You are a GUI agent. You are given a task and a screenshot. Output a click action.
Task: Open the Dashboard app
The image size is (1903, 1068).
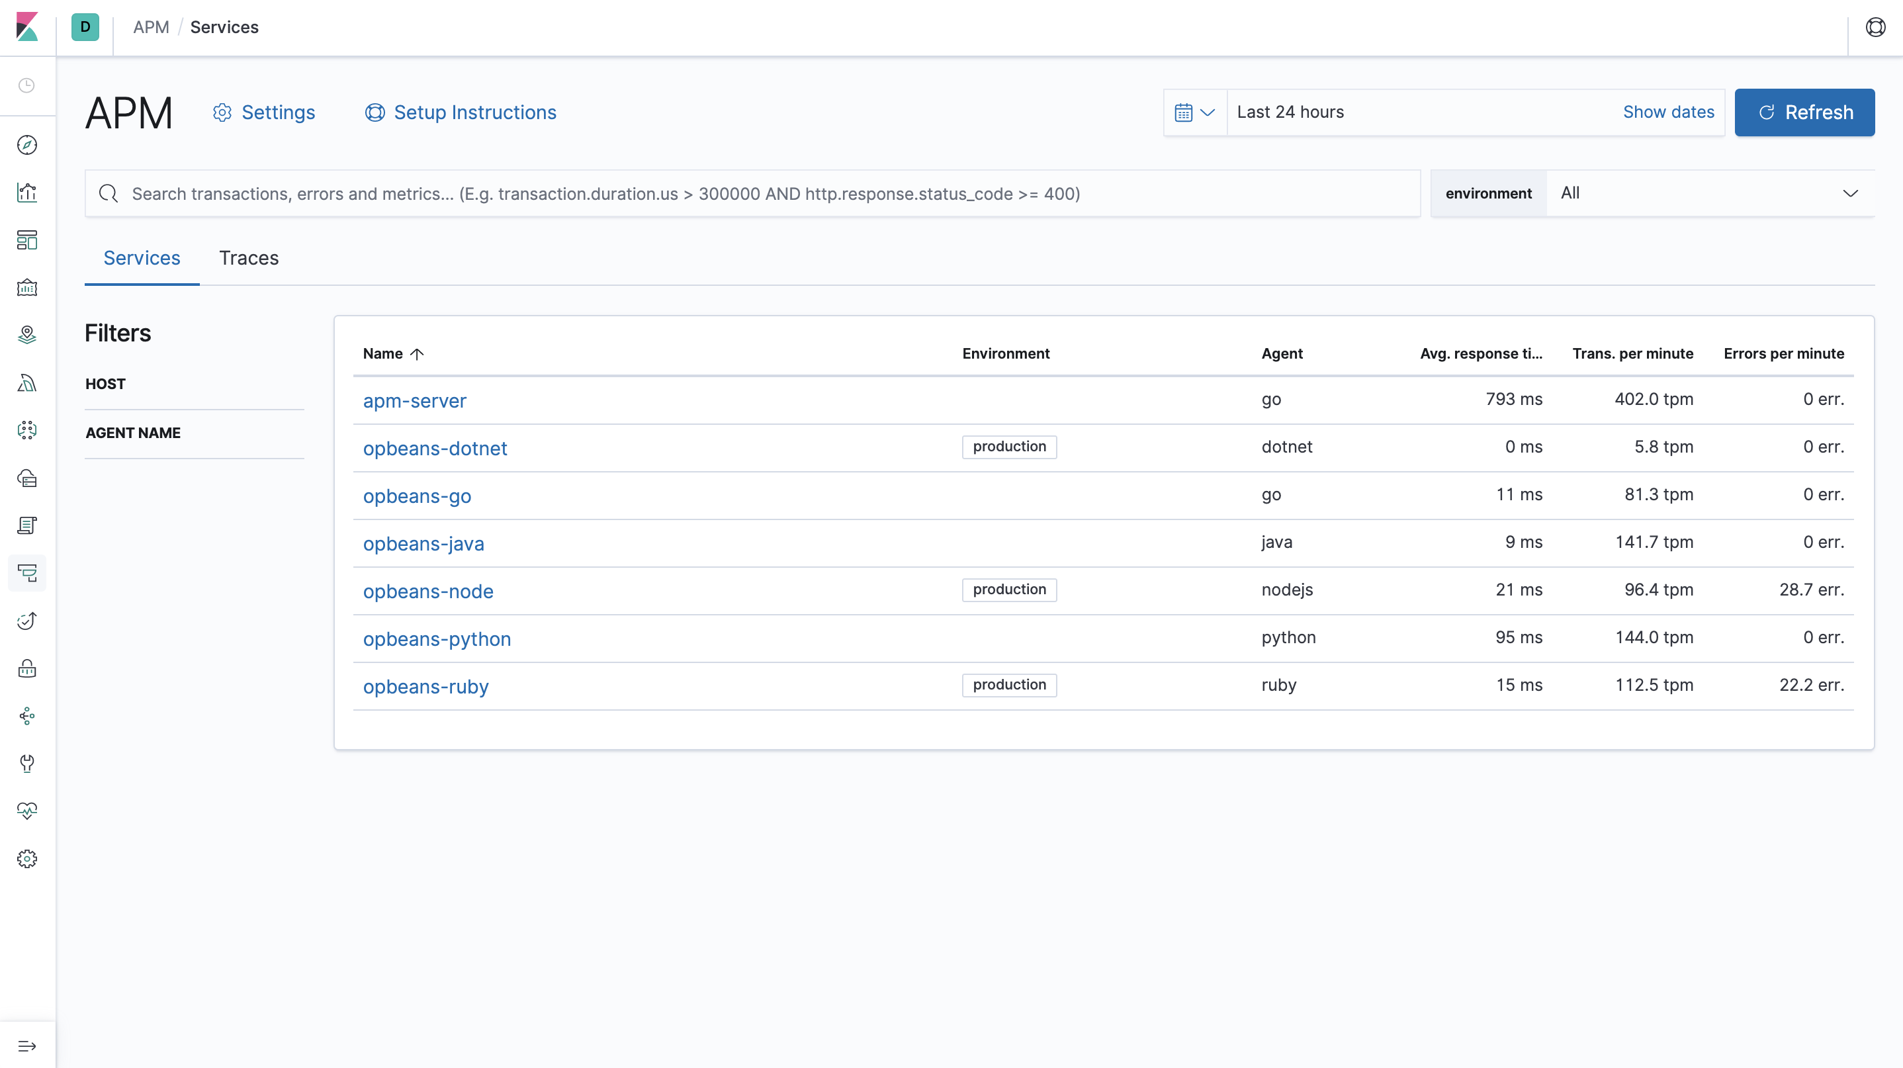pyautogui.click(x=26, y=240)
